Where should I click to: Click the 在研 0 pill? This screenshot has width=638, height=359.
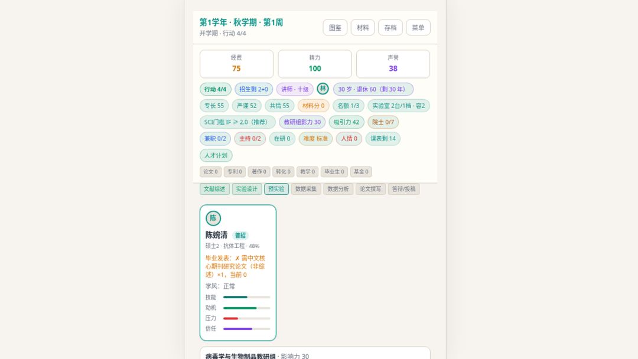pos(282,139)
